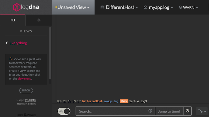This screenshot has height=117, width=209.
Task: Click the BIRCH plan button
Action: pos(26,90)
